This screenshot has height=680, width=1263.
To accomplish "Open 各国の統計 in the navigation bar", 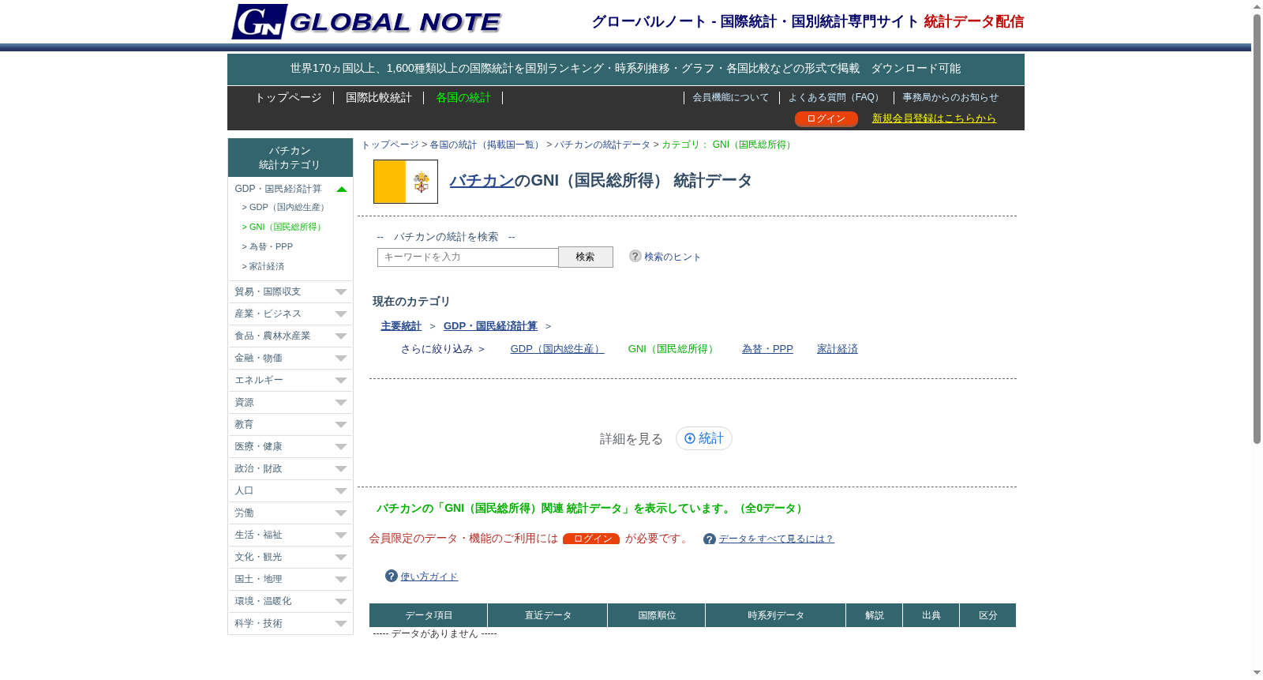I will pyautogui.click(x=463, y=97).
